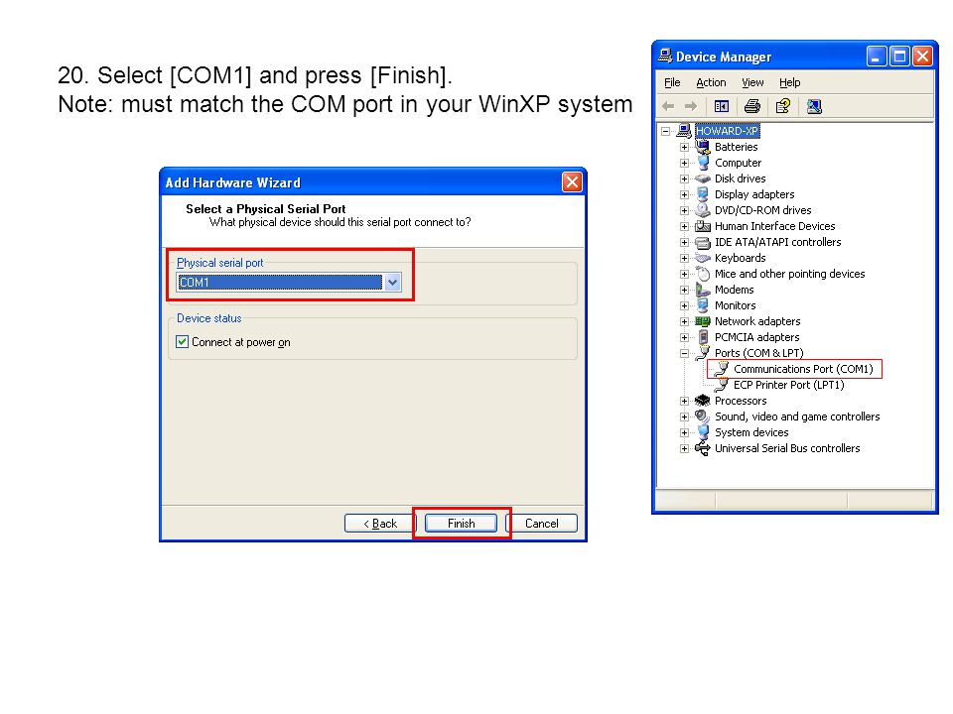Select ECP Printer Port (LPT1) entry
The width and height of the screenshot is (953, 714).
point(788,385)
